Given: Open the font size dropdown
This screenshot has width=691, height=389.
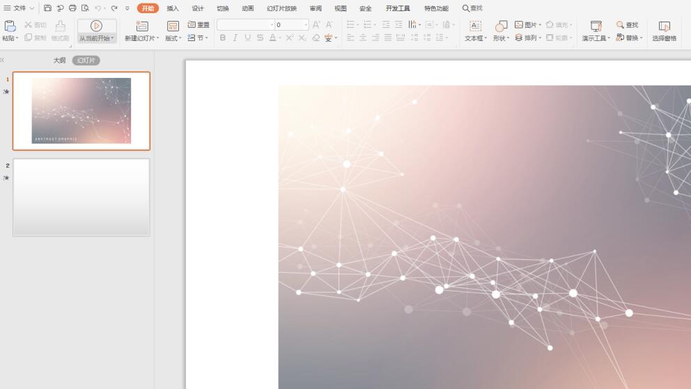Looking at the screenshot, I should point(306,24).
